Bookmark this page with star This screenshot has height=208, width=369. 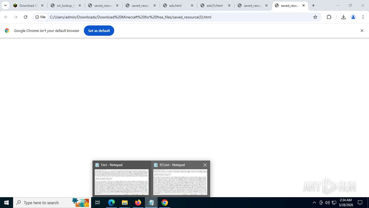[x=315, y=17]
